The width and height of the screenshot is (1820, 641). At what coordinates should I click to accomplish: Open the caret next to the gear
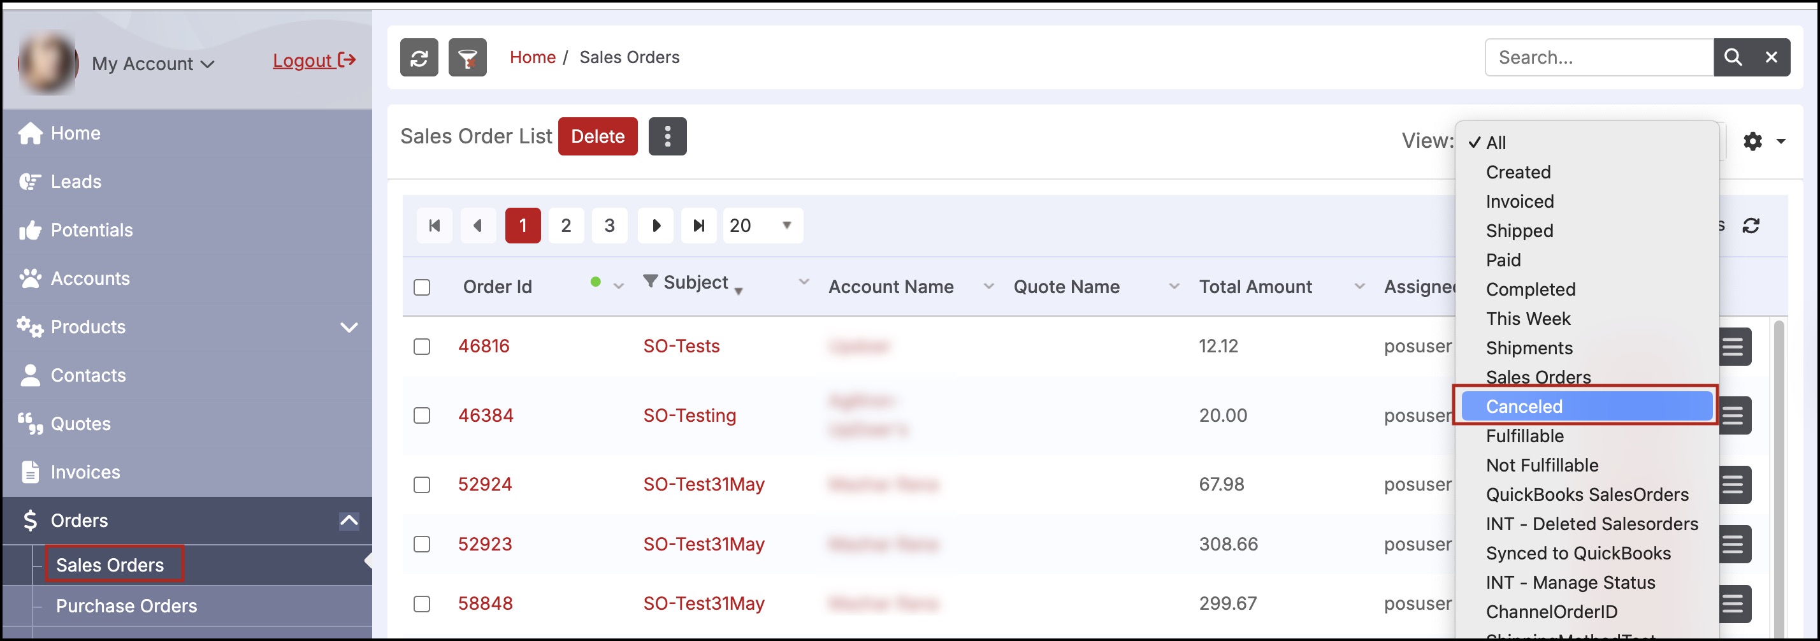pos(1780,141)
